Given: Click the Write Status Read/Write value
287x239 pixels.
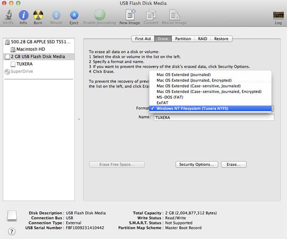Looking at the screenshot, I should tap(176, 218).
